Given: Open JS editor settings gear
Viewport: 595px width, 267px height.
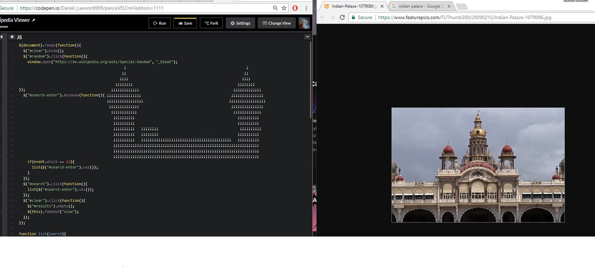Looking at the screenshot, I should (12, 37).
